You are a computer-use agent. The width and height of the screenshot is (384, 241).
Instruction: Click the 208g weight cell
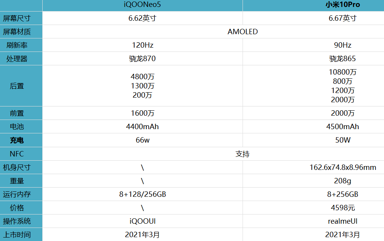coord(342,181)
